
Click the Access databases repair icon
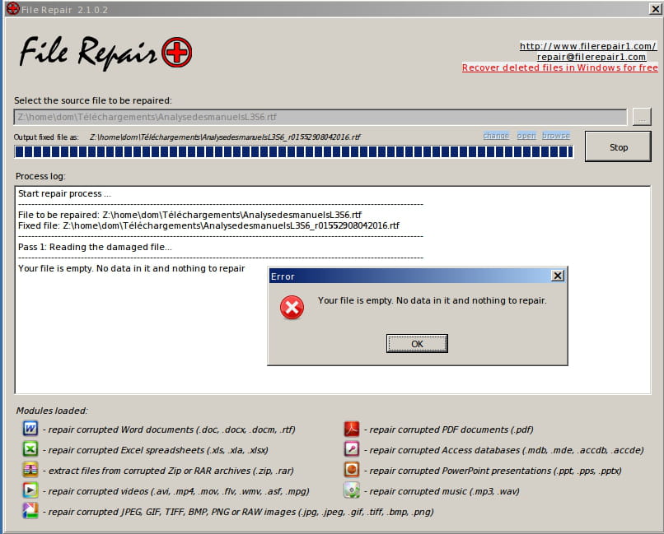coord(352,449)
